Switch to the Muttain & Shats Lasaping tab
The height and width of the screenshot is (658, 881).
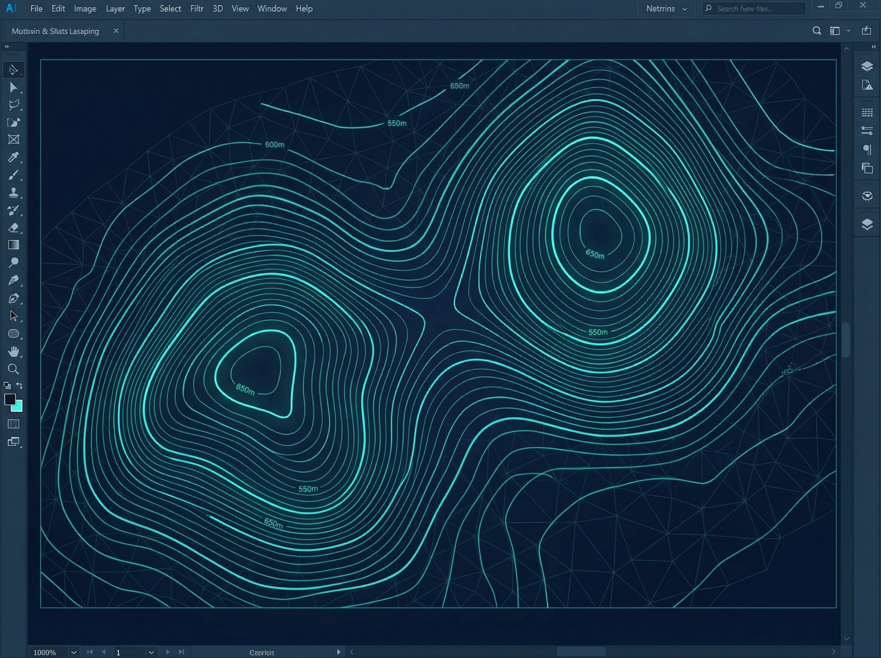tap(56, 31)
